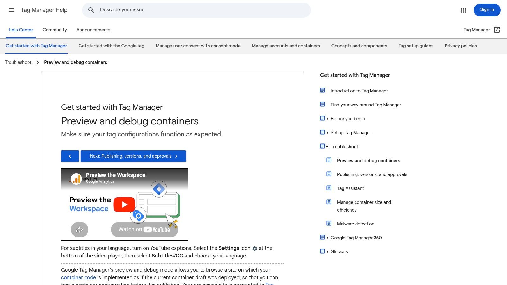Open Tag Manager via the external link icon
This screenshot has width=507, height=285.
click(497, 29)
